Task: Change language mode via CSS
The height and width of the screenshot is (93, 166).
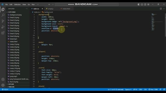Action: click(145, 90)
